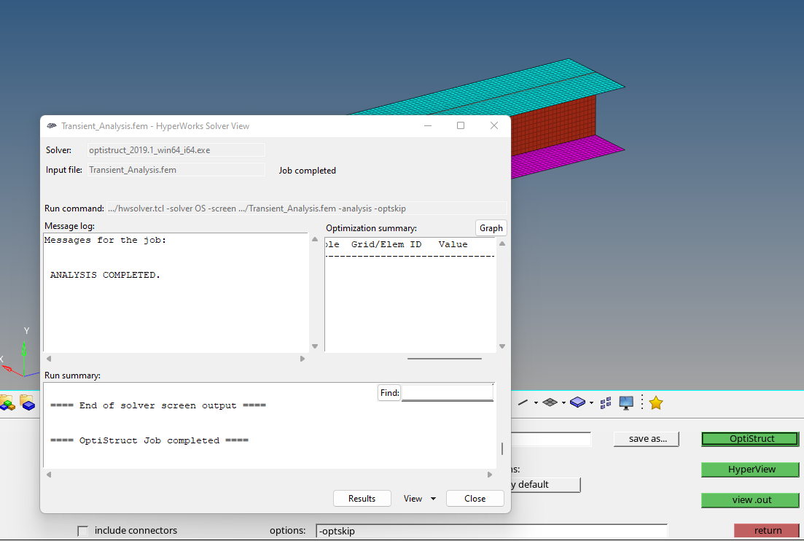
Task: Click the yellow star favorites icon
Action: [655, 402]
